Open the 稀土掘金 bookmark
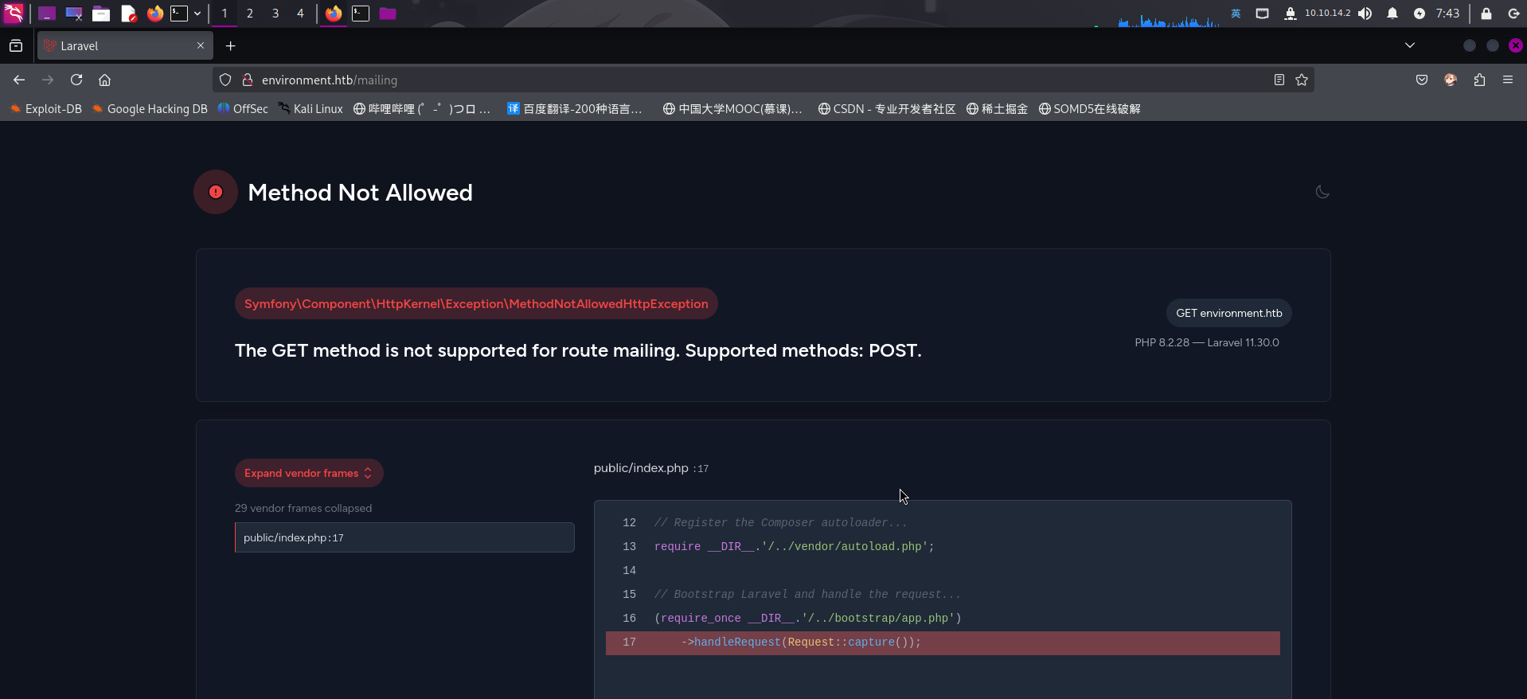1527x699 pixels. tap(997, 109)
